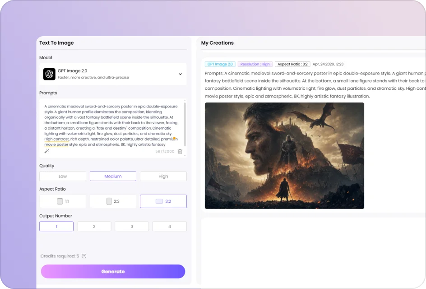The width and height of the screenshot is (426, 289).
Task: Click the prompt text box scrollbar
Action: click(185, 125)
